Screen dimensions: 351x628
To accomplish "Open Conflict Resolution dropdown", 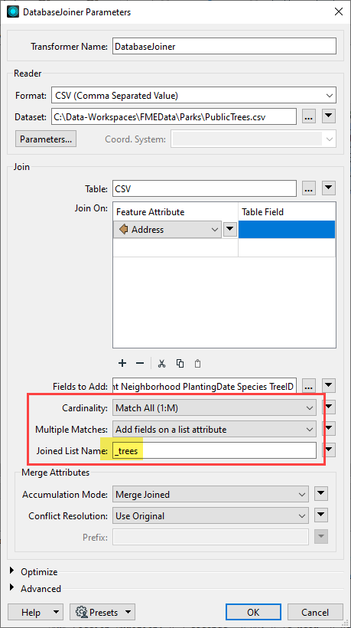I will pyautogui.click(x=211, y=516).
